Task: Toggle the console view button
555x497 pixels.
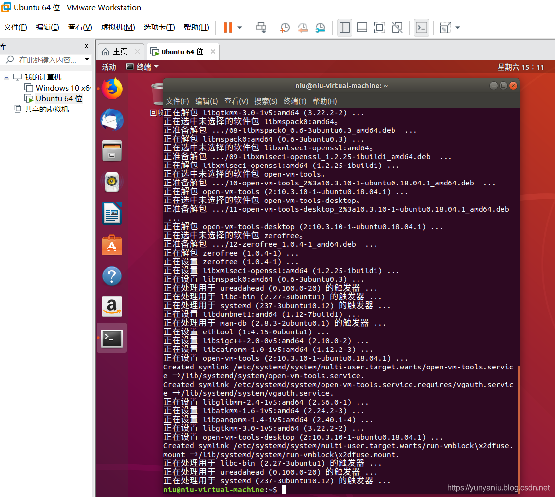Action: (421, 28)
